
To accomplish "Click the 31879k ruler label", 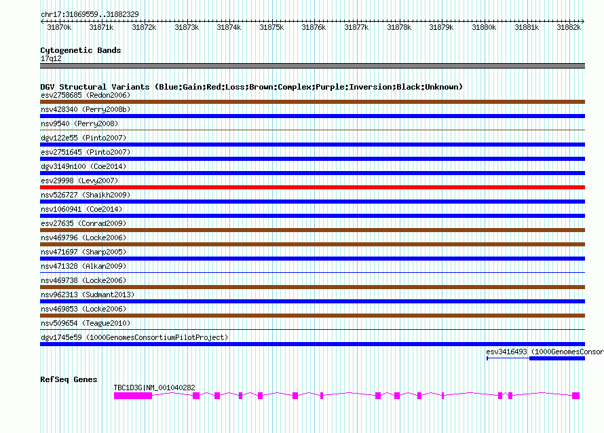I will [441, 27].
